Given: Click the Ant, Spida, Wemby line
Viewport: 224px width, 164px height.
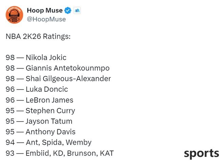Looking at the screenshot, I should tap(49, 142).
